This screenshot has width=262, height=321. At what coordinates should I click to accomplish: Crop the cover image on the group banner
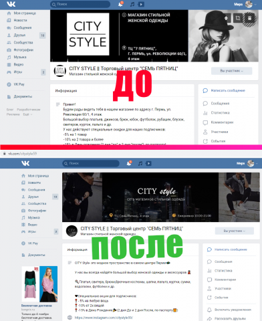pyautogui.click(x=238, y=18)
